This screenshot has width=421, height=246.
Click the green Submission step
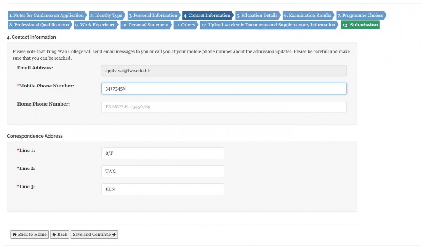[360, 25]
